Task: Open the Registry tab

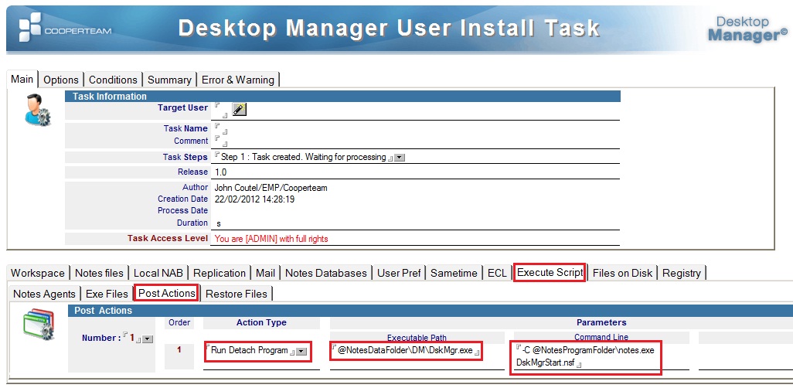Action: [x=682, y=273]
